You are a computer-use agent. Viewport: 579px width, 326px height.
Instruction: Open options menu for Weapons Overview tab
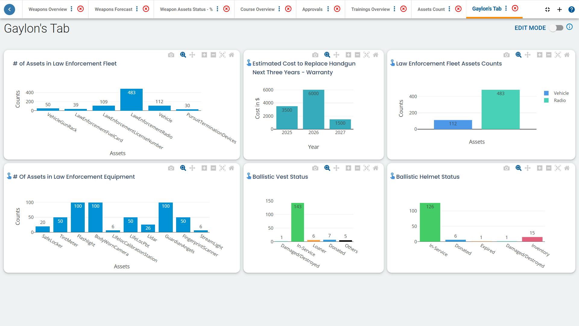(71, 9)
